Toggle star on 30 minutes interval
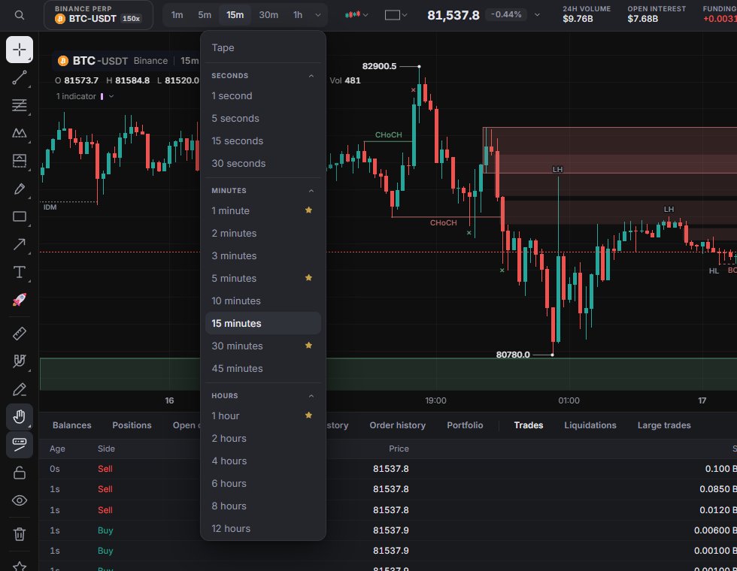 click(309, 346)
